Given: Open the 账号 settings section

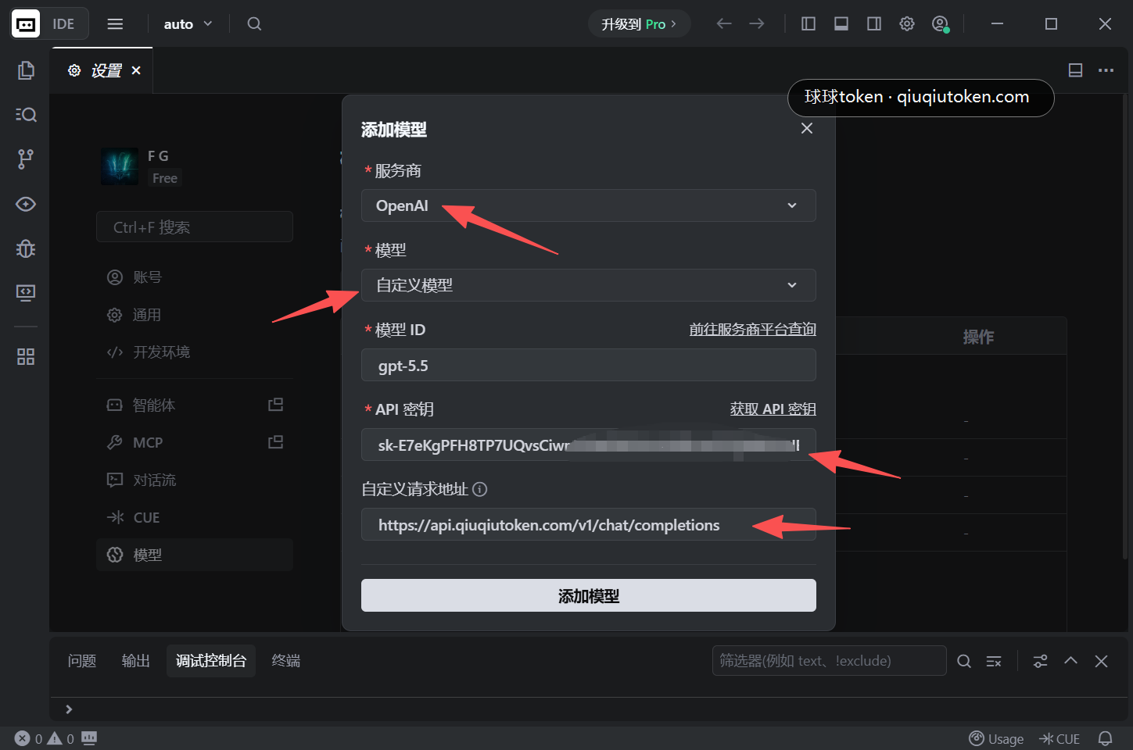Looking at the screenshot, I should [x=195, y=277].
